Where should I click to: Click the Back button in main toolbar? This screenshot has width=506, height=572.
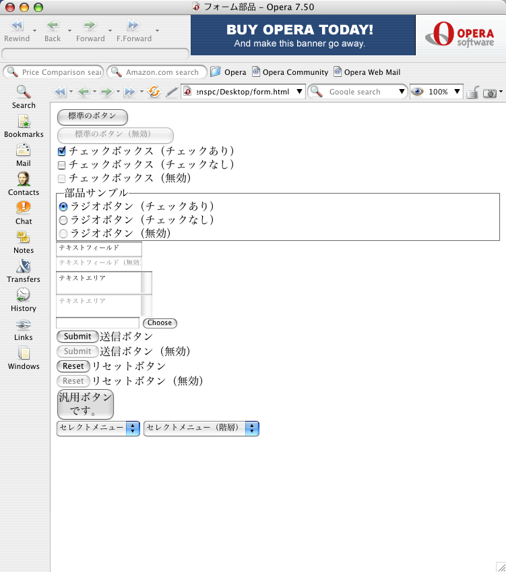tap(53, 30)
